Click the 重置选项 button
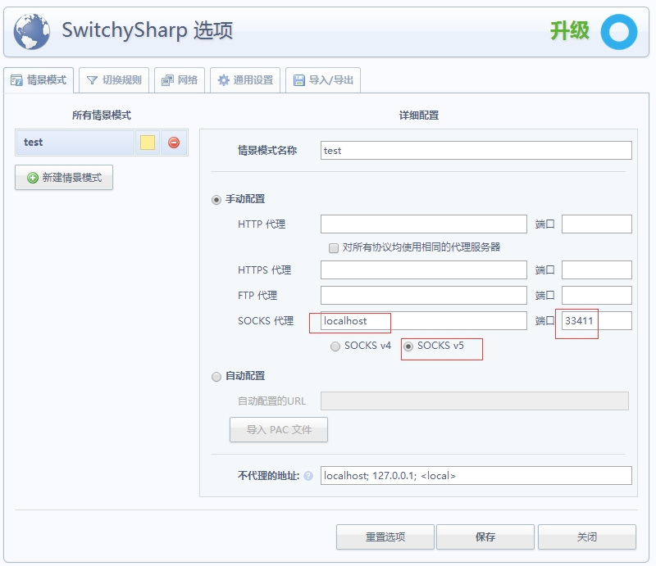The image size is (656, 566). [x=385, y=537]
